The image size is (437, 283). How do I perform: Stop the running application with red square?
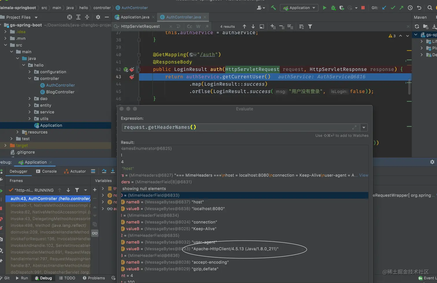(x=363, y=8)
